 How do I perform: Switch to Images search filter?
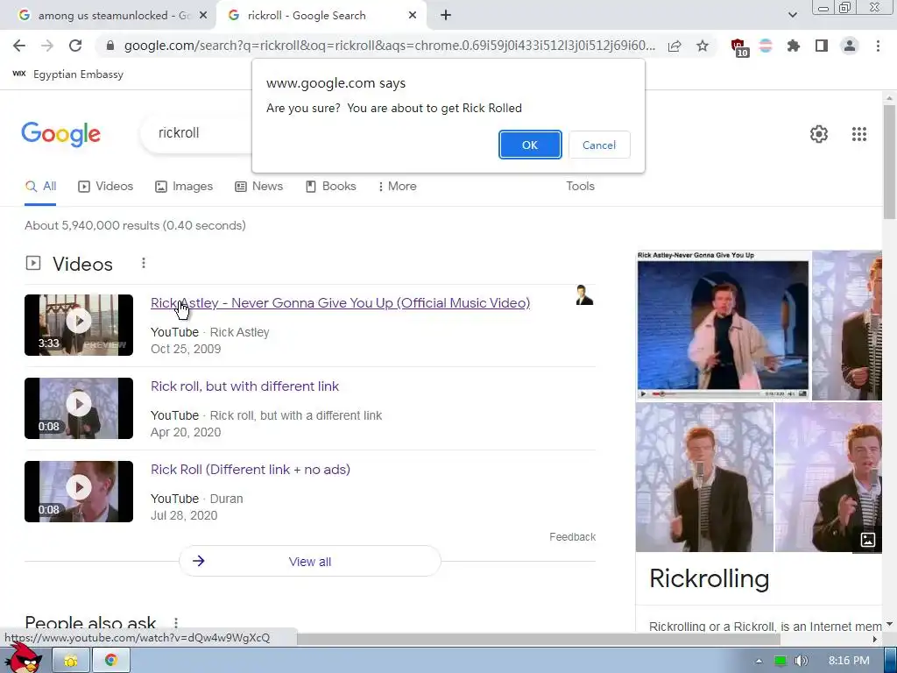[x=184, y=186]
